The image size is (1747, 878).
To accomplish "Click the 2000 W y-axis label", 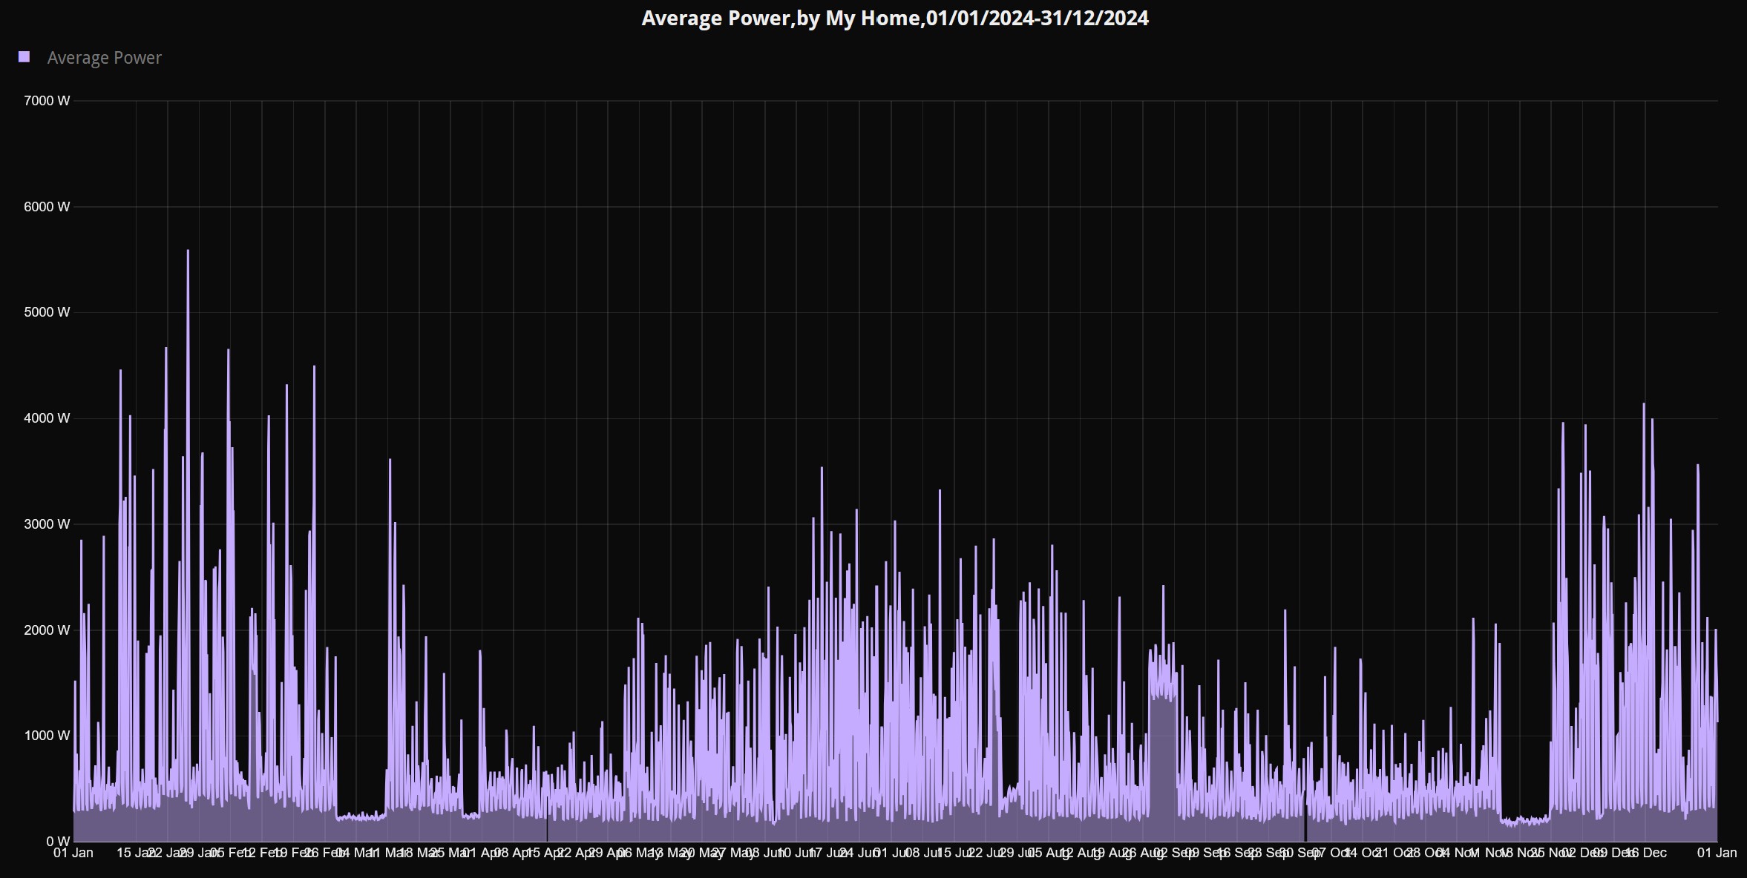I will pos(47,630).
